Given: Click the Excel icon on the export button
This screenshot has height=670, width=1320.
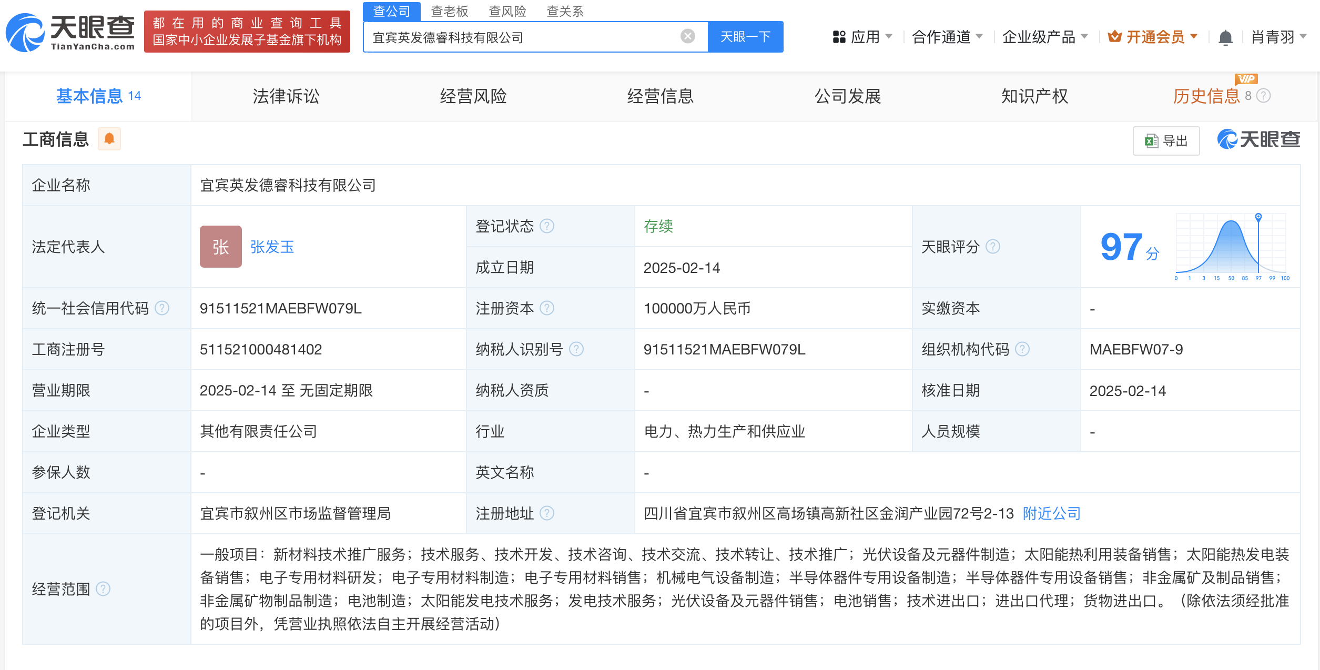Looking at the screenshot, I should coord(1151,141).
